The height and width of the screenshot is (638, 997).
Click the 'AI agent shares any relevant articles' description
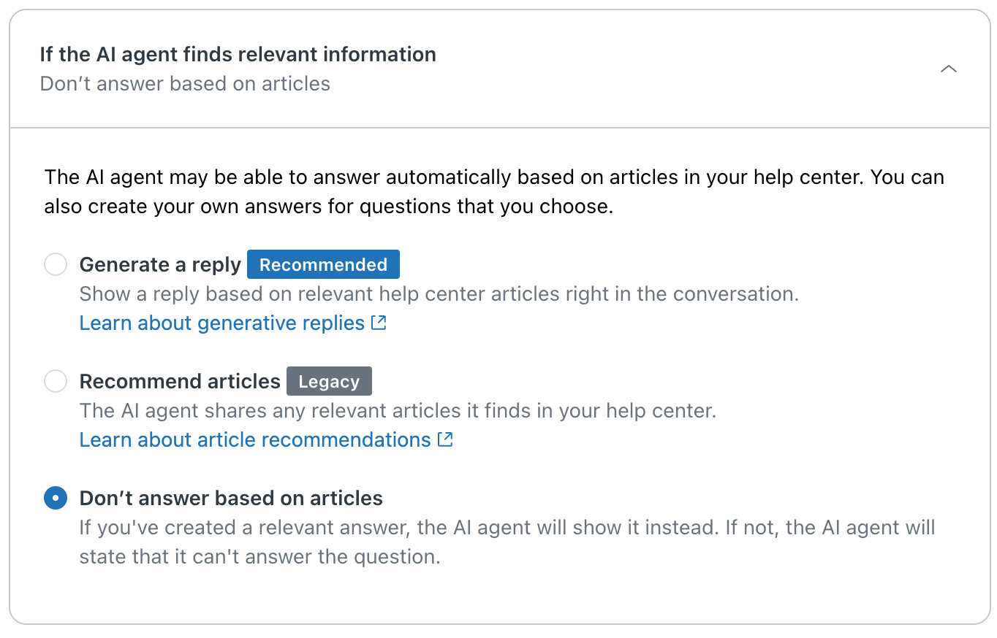click(398, 410)
